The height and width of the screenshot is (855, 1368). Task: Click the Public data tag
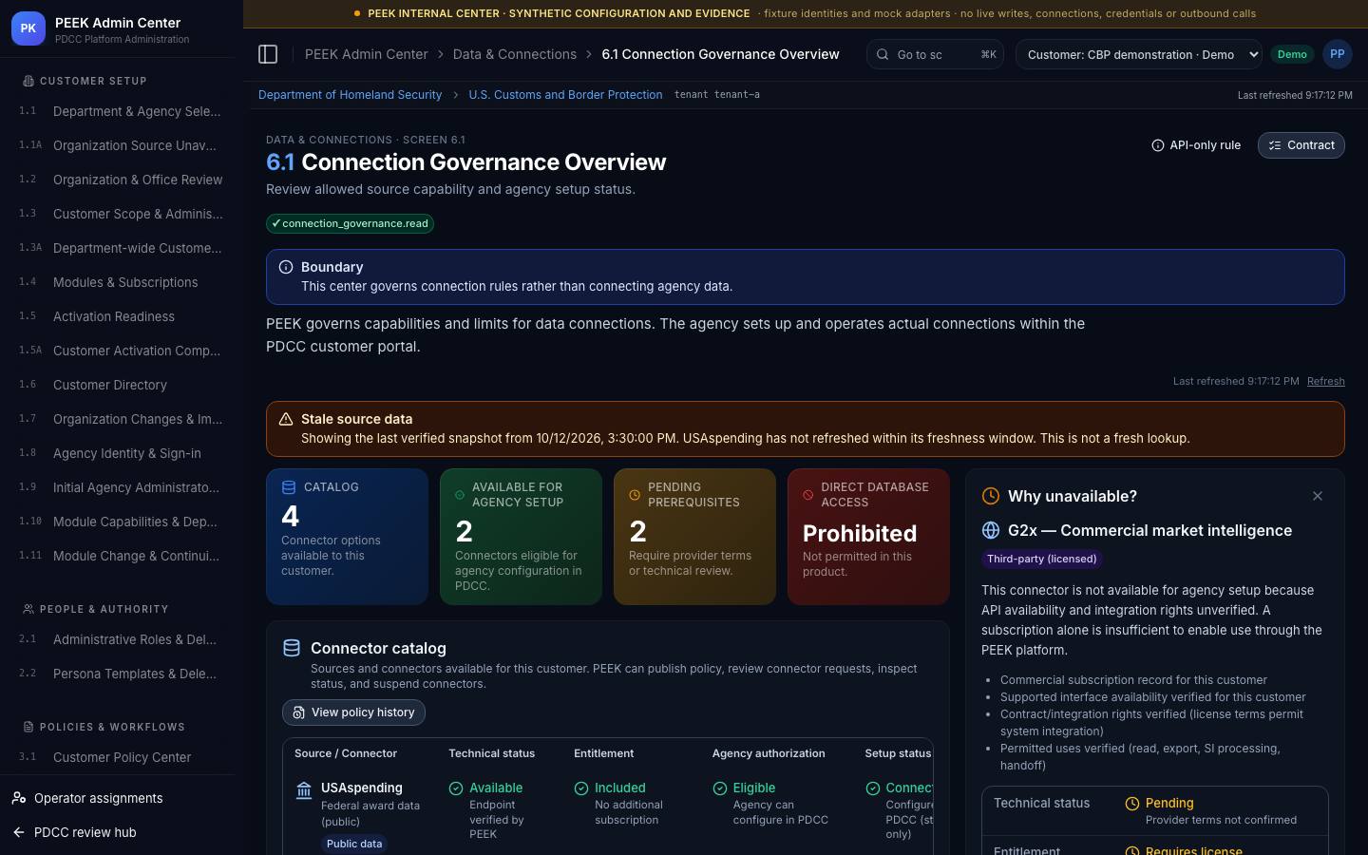pyautogui.click(x=354, y=844)
